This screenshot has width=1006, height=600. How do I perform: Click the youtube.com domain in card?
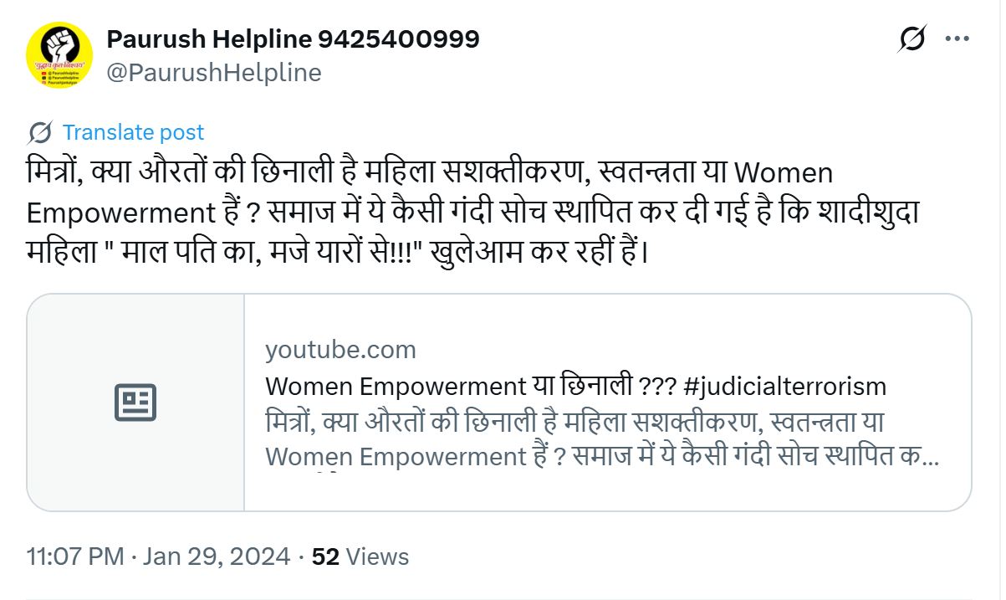(340, 350)
